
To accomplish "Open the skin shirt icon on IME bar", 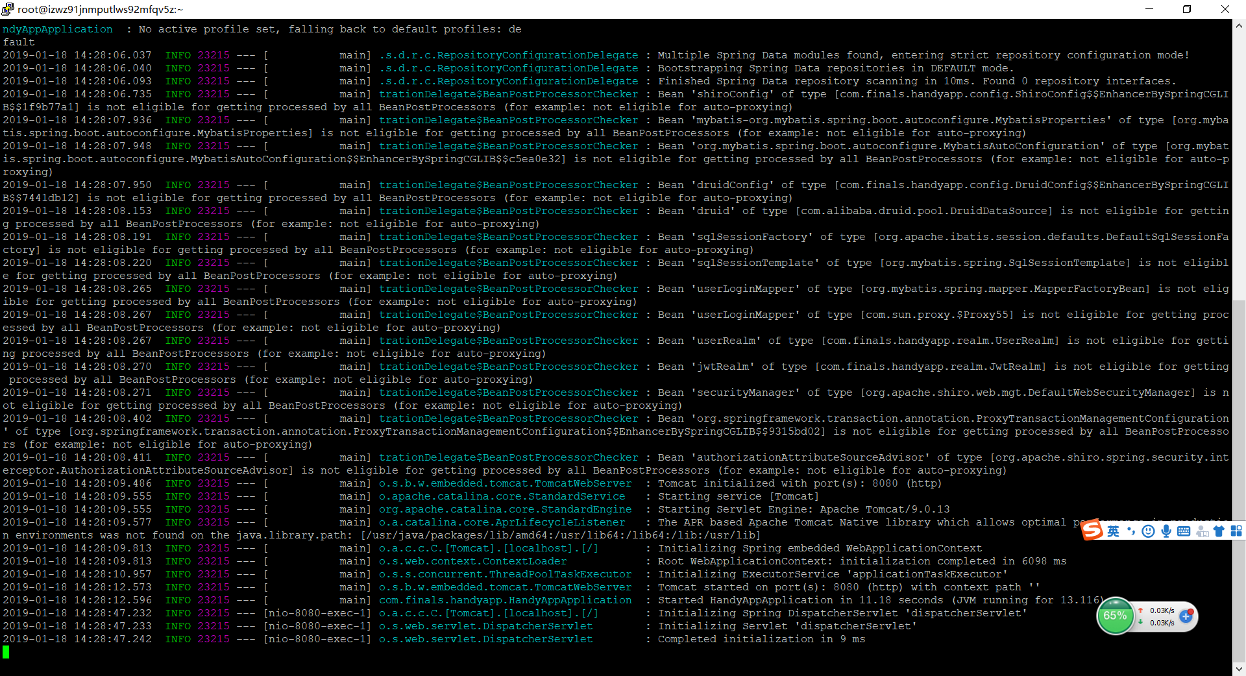I will tap(1219, 531).
